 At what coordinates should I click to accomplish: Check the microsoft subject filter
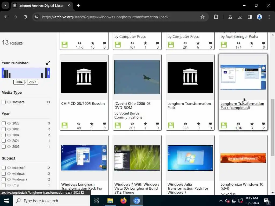coord(3,168)
